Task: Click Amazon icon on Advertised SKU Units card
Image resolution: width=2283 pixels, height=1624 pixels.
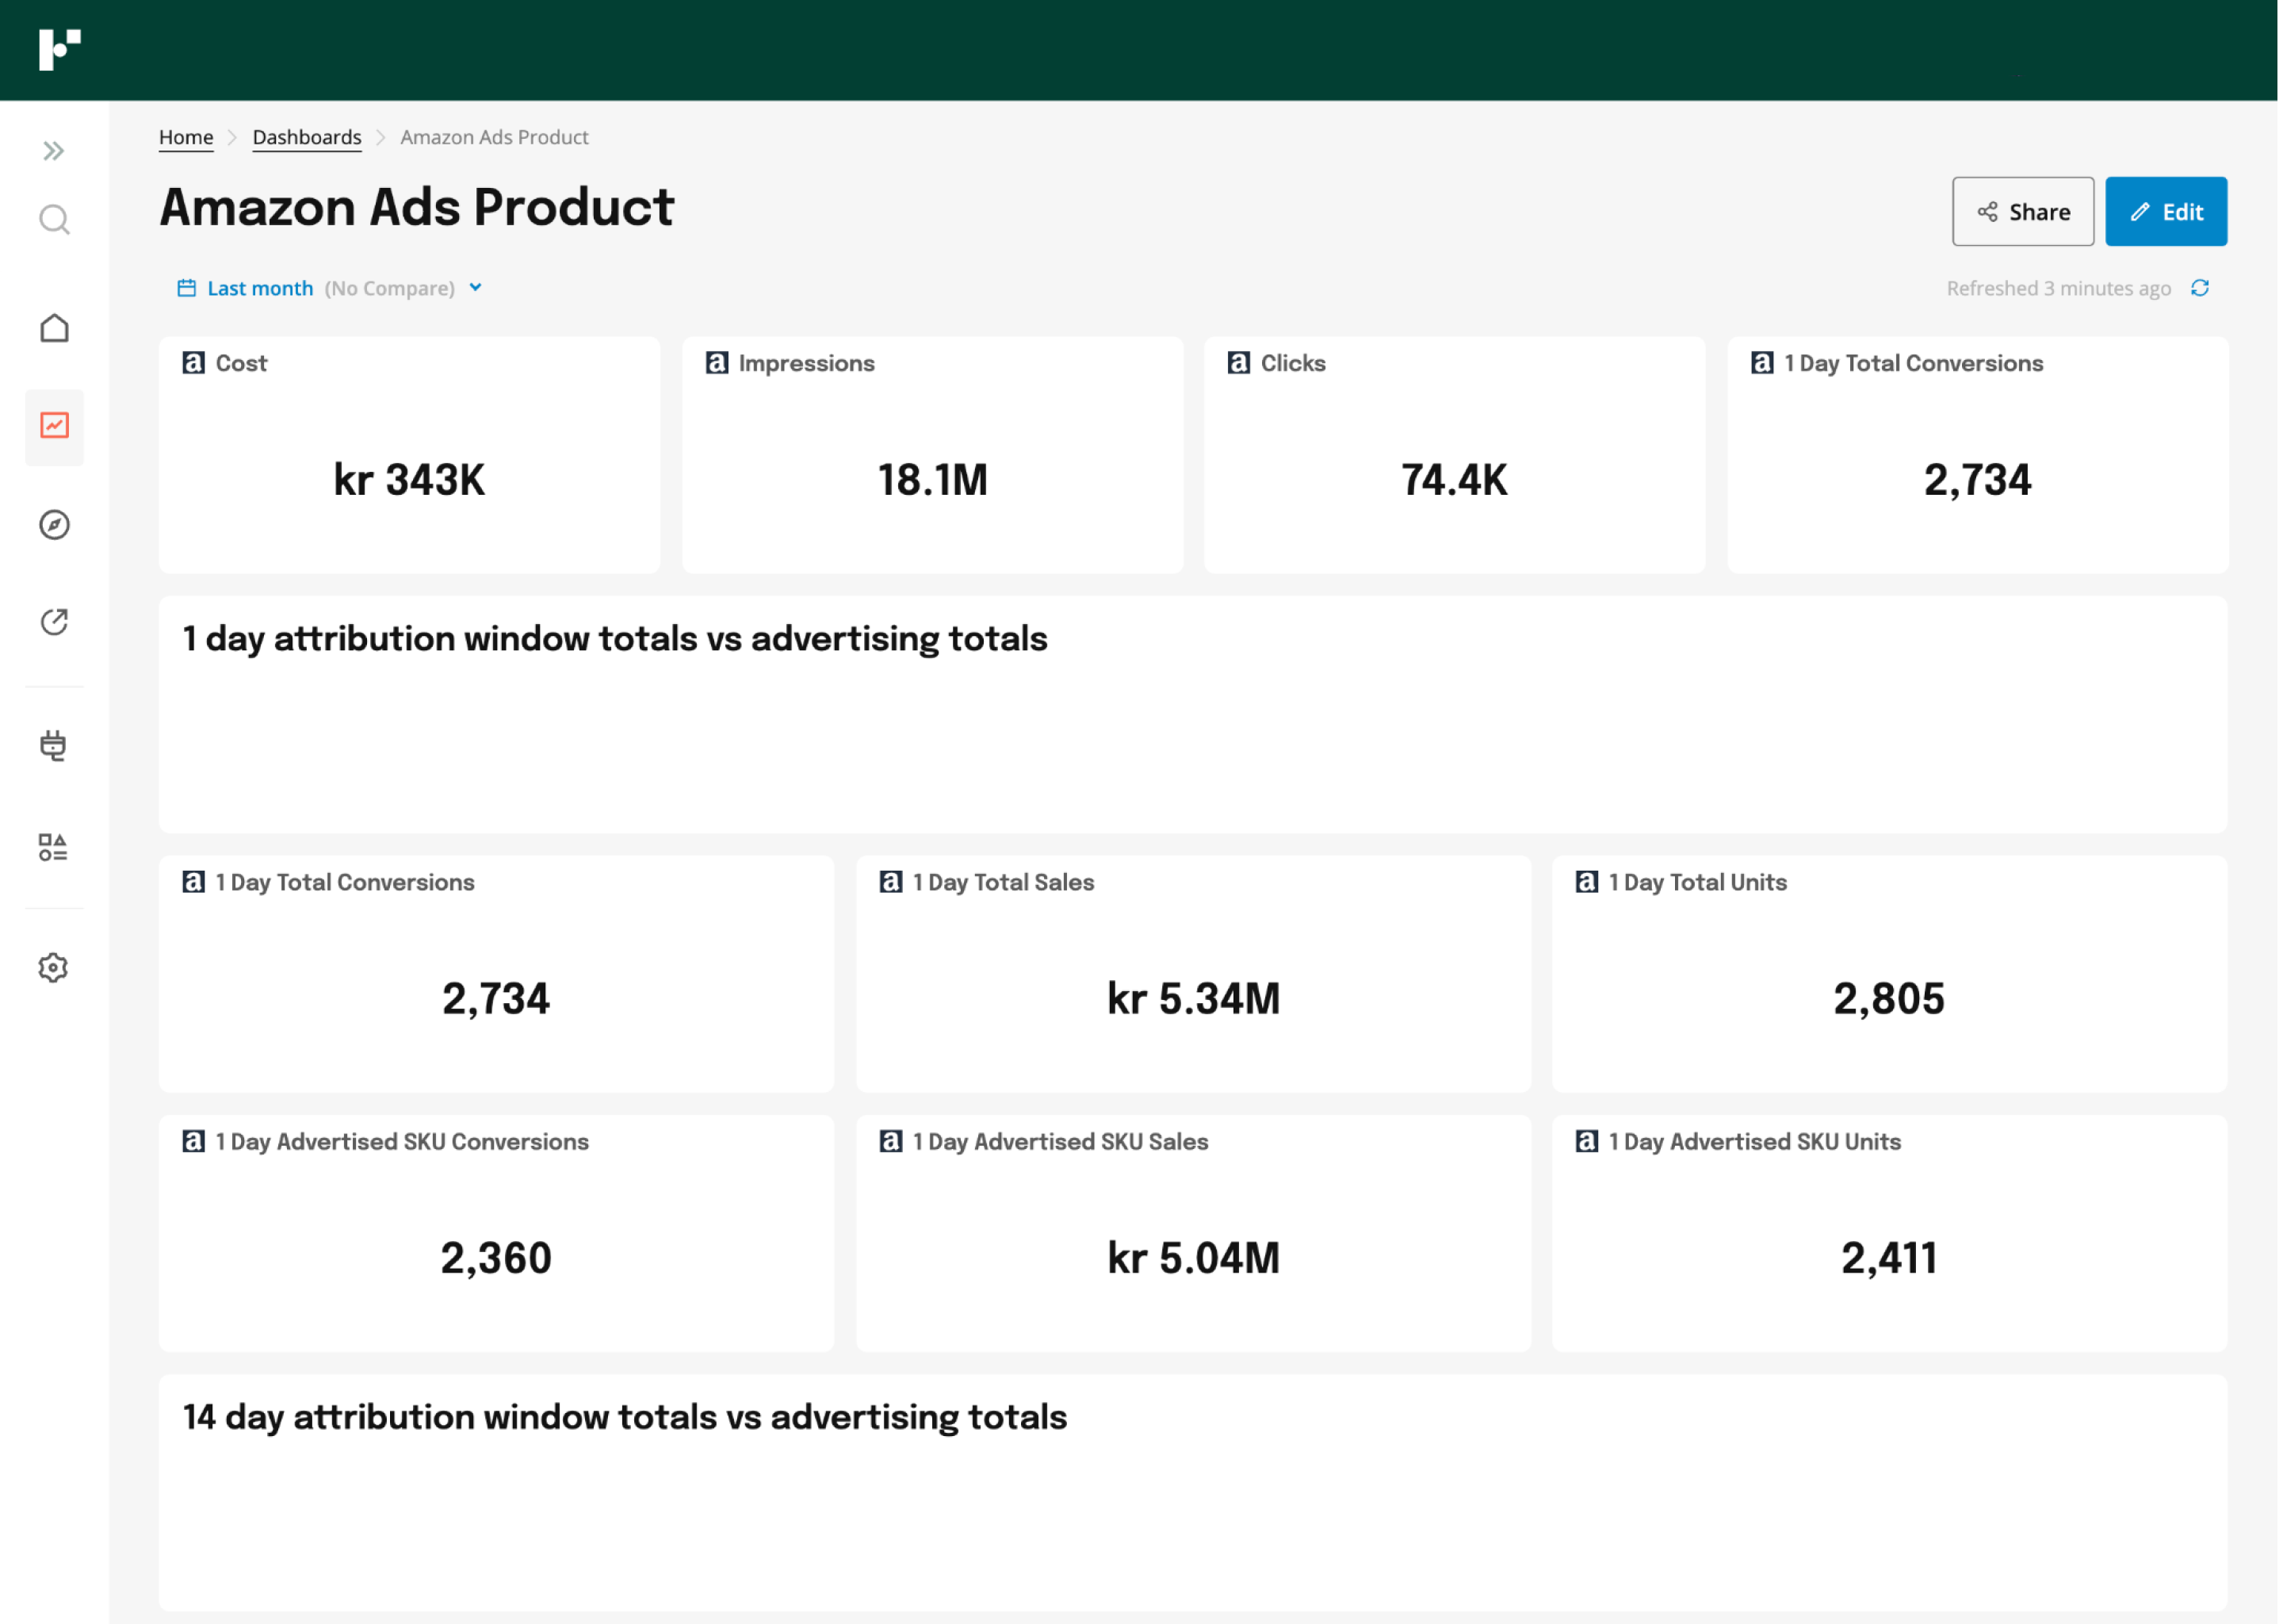Action: click(x=1586, y=1142)
